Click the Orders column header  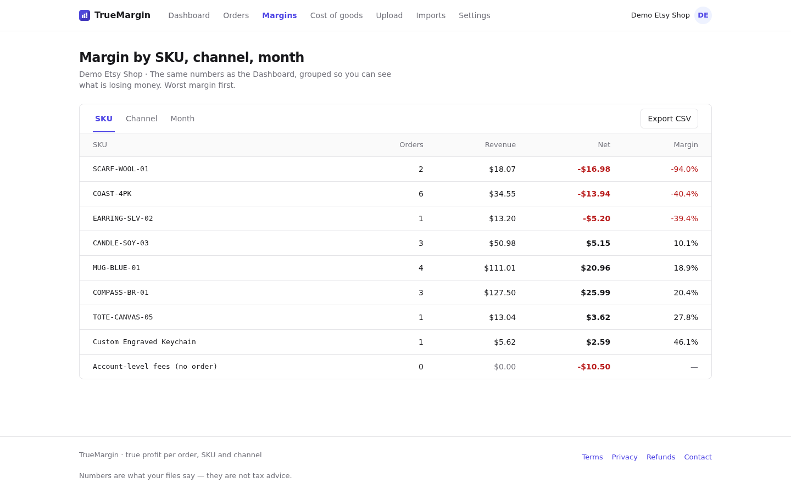411,145
